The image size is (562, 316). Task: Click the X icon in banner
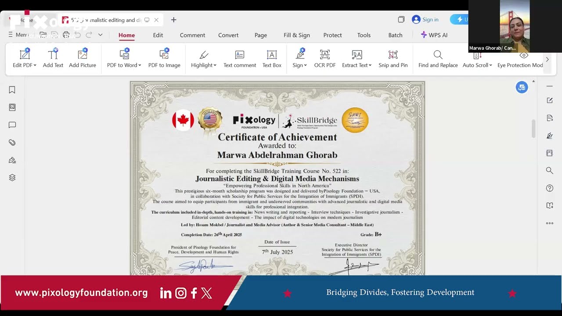coord(206,293)
